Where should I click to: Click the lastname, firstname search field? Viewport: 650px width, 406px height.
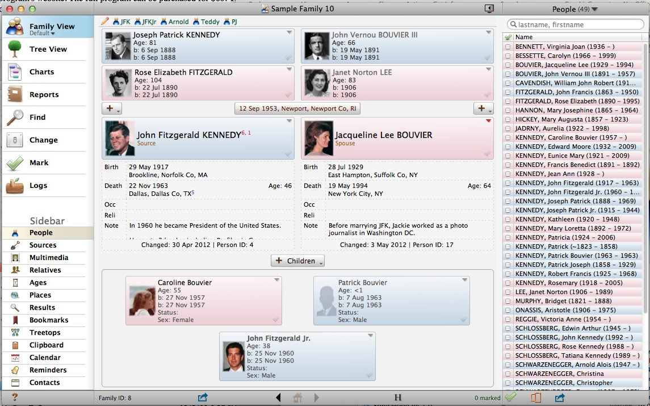[x=576, y=24]
